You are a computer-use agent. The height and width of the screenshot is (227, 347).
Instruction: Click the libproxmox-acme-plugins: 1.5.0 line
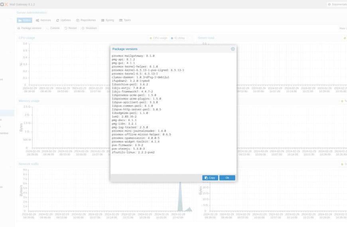pos(136,99)
